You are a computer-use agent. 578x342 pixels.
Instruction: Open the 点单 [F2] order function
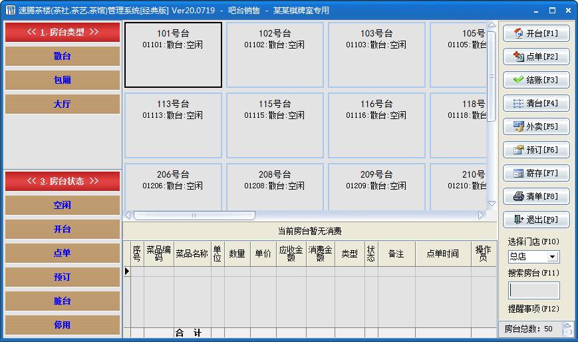[x=535, y=57]
